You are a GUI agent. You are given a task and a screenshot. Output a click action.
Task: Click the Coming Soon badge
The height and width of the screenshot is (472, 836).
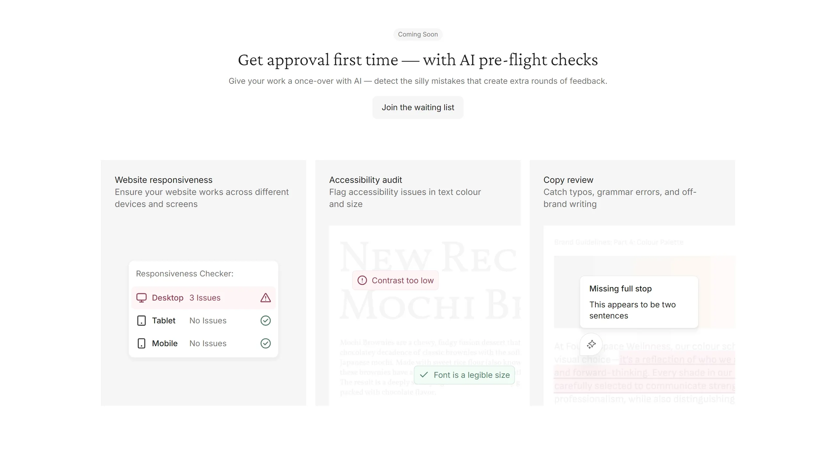click(418, 34)
